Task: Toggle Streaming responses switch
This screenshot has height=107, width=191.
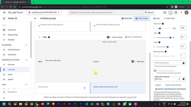Action: tap(156, 71)
